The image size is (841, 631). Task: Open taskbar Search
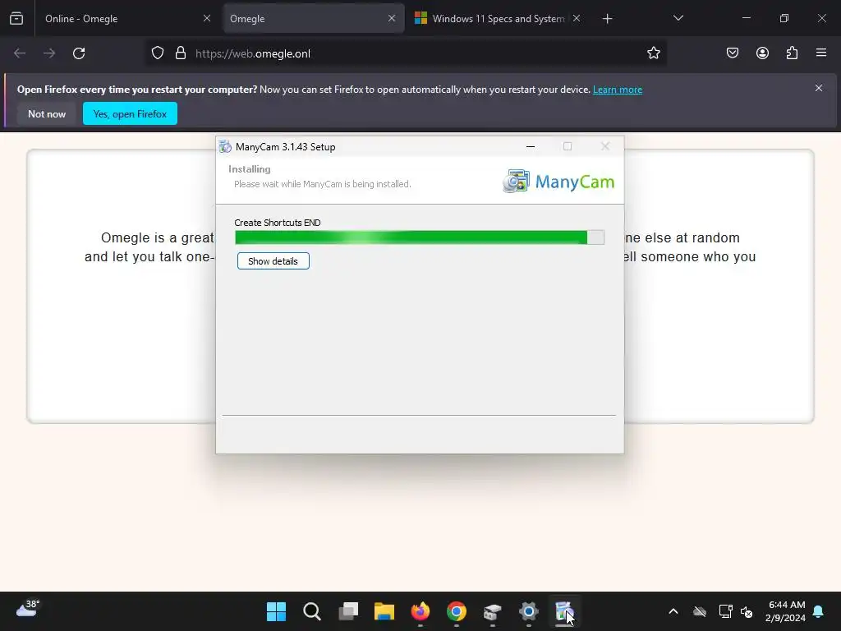coord(312,611)
